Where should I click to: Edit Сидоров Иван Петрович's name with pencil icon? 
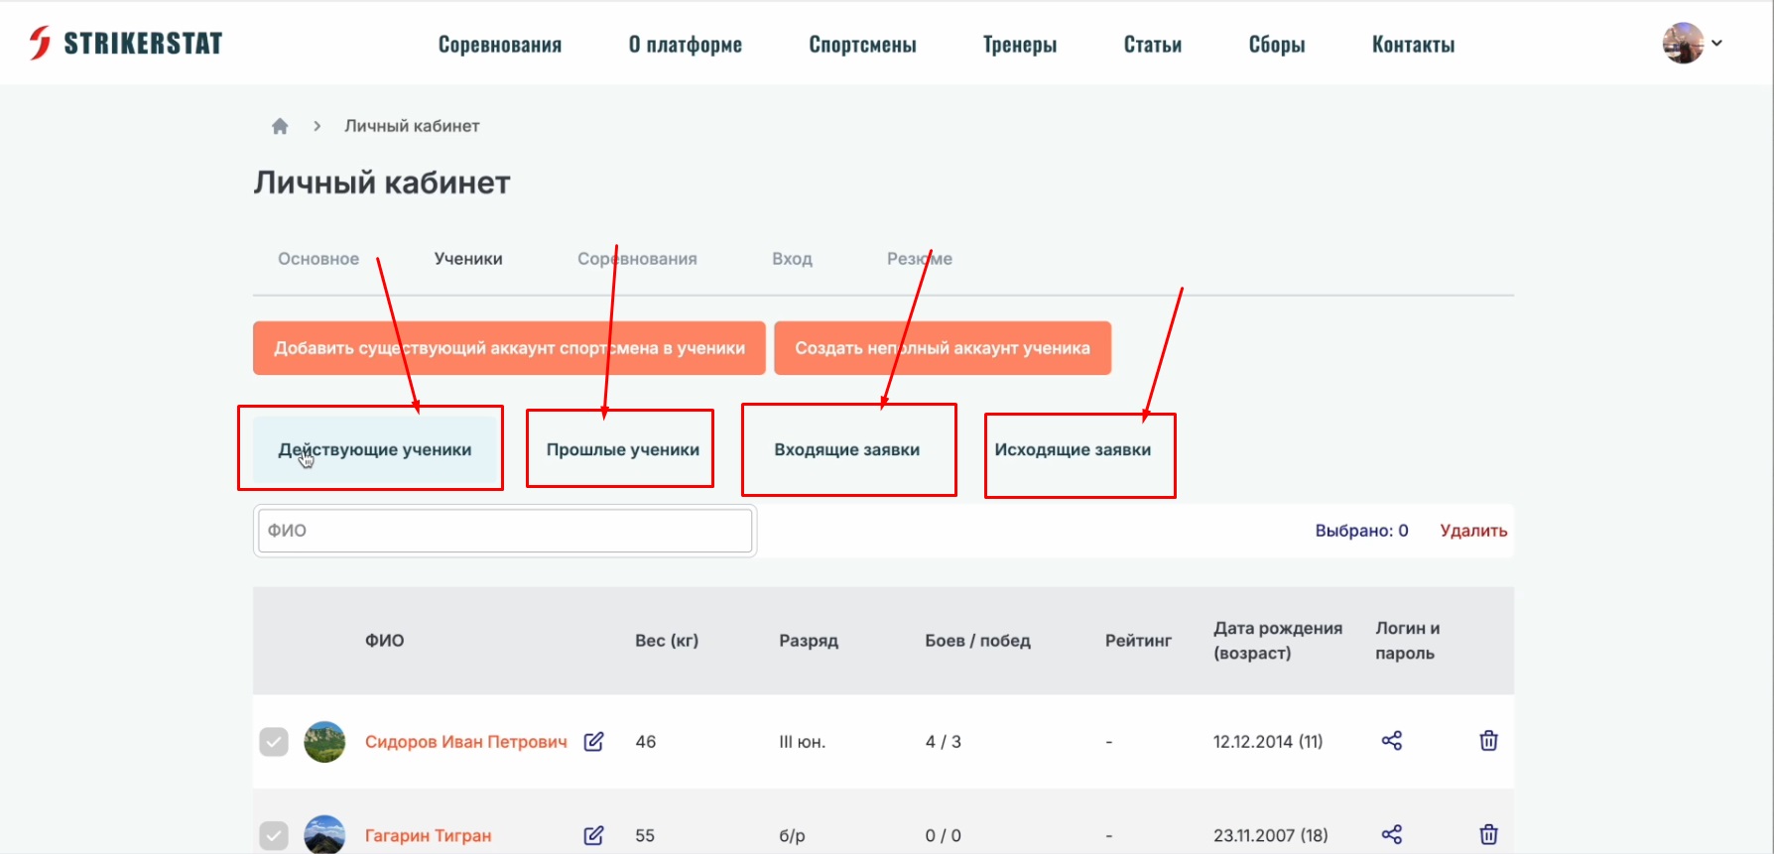[593, 742]
